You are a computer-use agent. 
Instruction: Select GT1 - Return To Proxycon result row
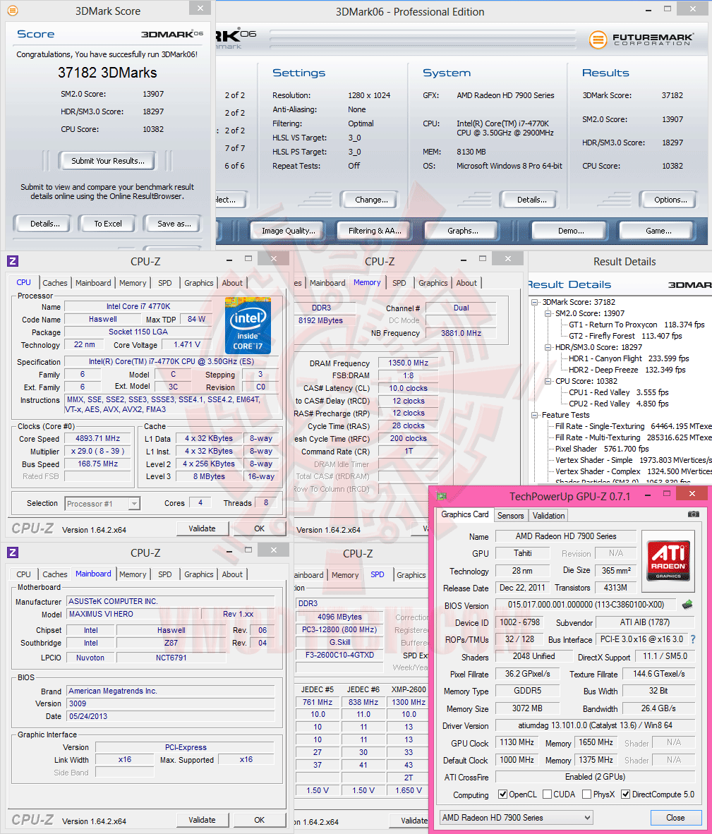coord(636,325)
